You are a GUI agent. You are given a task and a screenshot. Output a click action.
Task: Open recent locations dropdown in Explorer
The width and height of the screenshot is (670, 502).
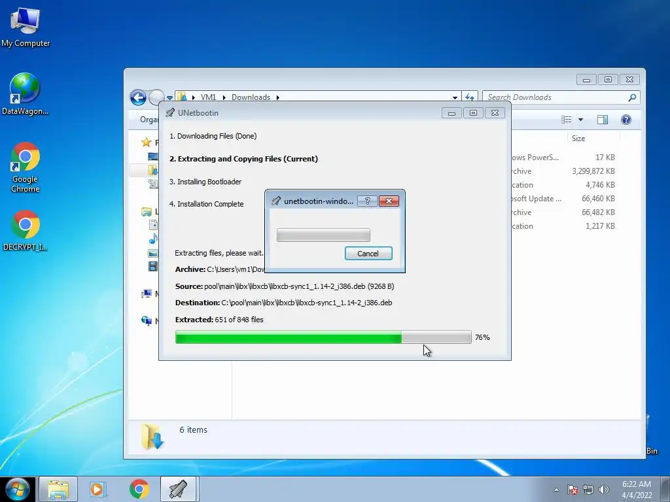pyautogui.click(x=169, y=98)
